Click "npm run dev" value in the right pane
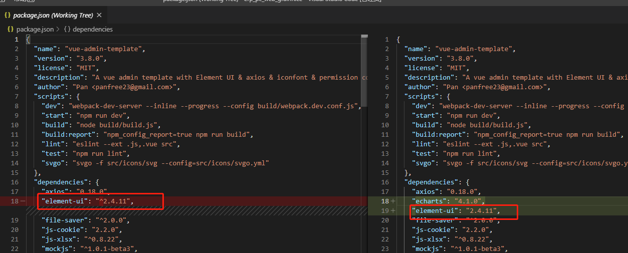This screenshot has height=253, width=628. pyautogui.click(x=469, y=116)
